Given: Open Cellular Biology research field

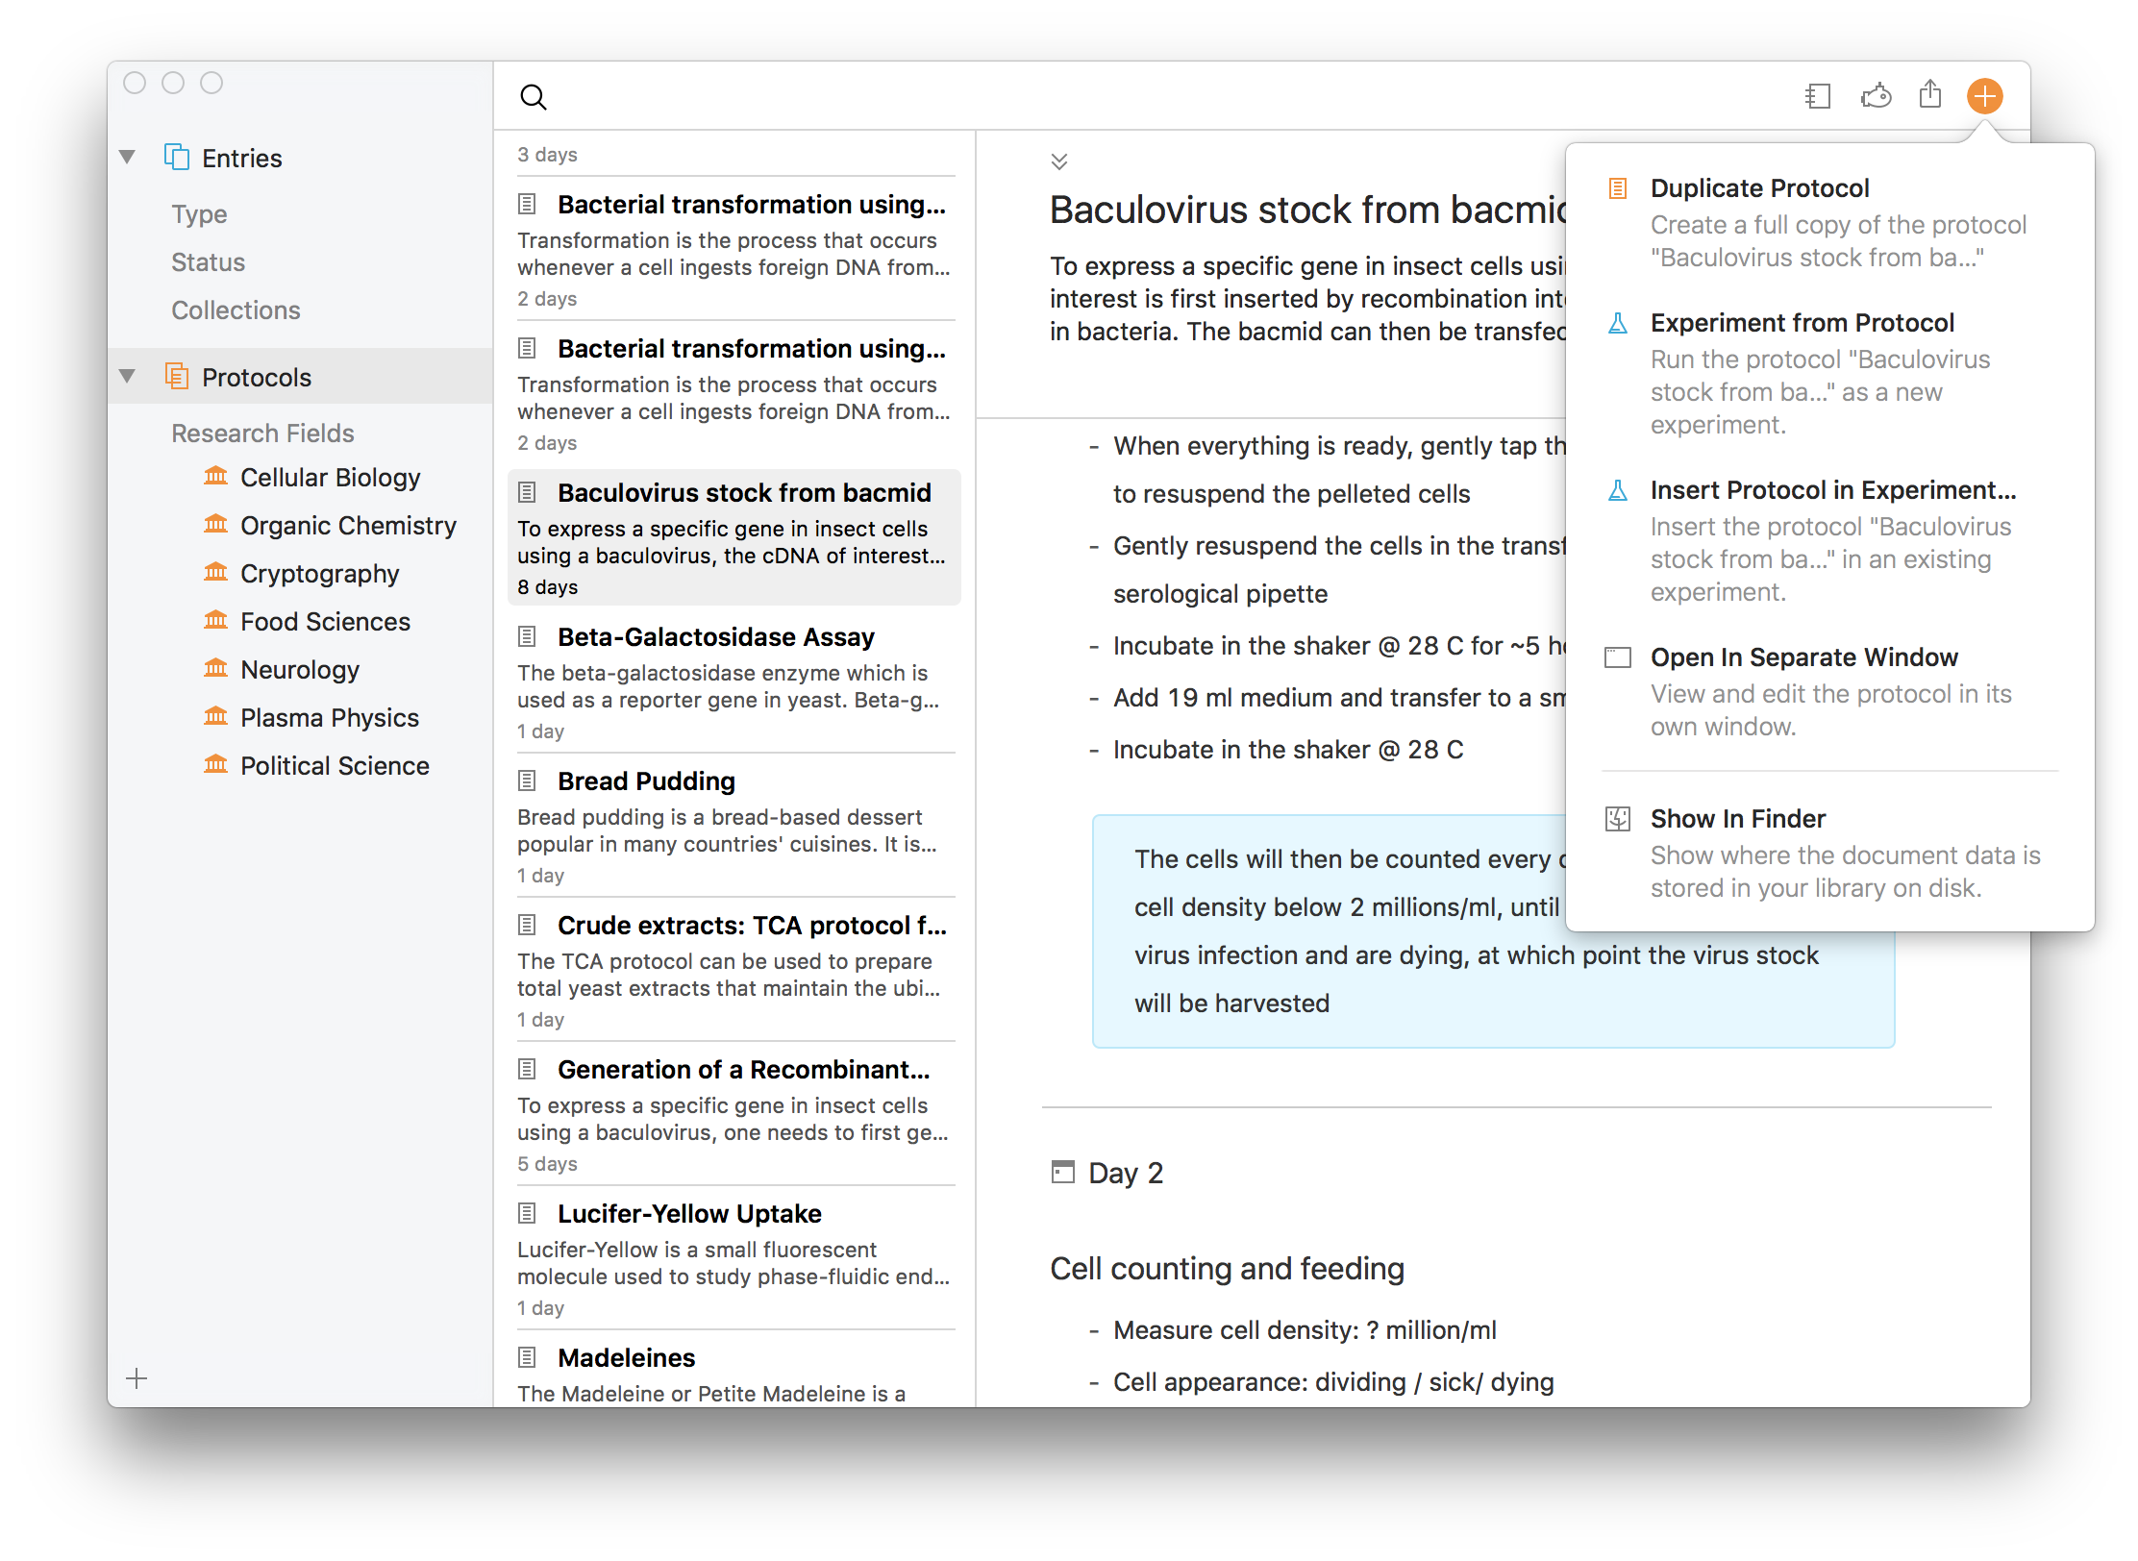Looking at the screenshot, I should click(x=330, y=477).
